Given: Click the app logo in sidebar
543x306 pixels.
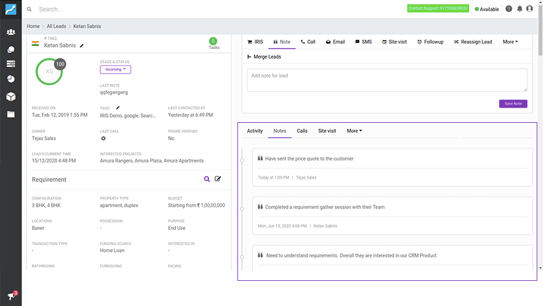Looking at the screenshot, I should pos(11,9).
